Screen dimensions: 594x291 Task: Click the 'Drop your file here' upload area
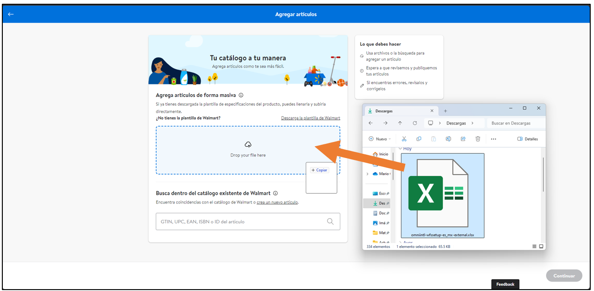[x=248, y=150]
